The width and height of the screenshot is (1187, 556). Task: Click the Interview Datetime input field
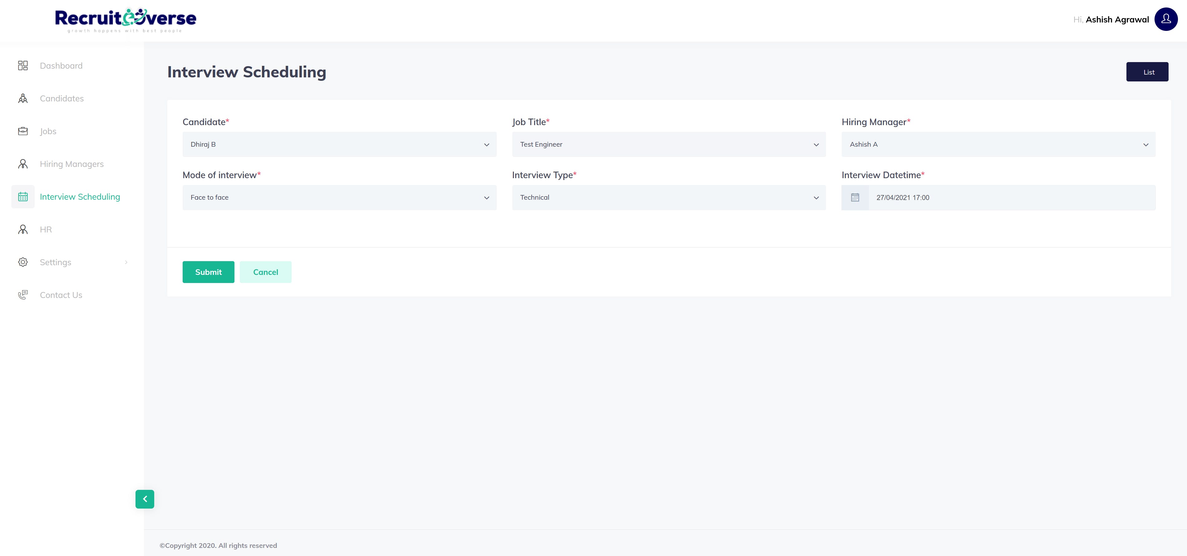click(x=1012, y=198)
